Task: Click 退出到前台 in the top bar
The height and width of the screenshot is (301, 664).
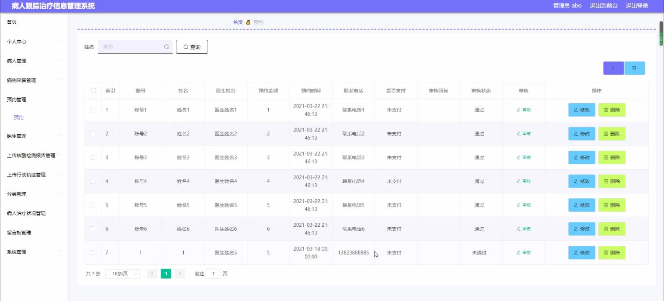Action: 604,6
